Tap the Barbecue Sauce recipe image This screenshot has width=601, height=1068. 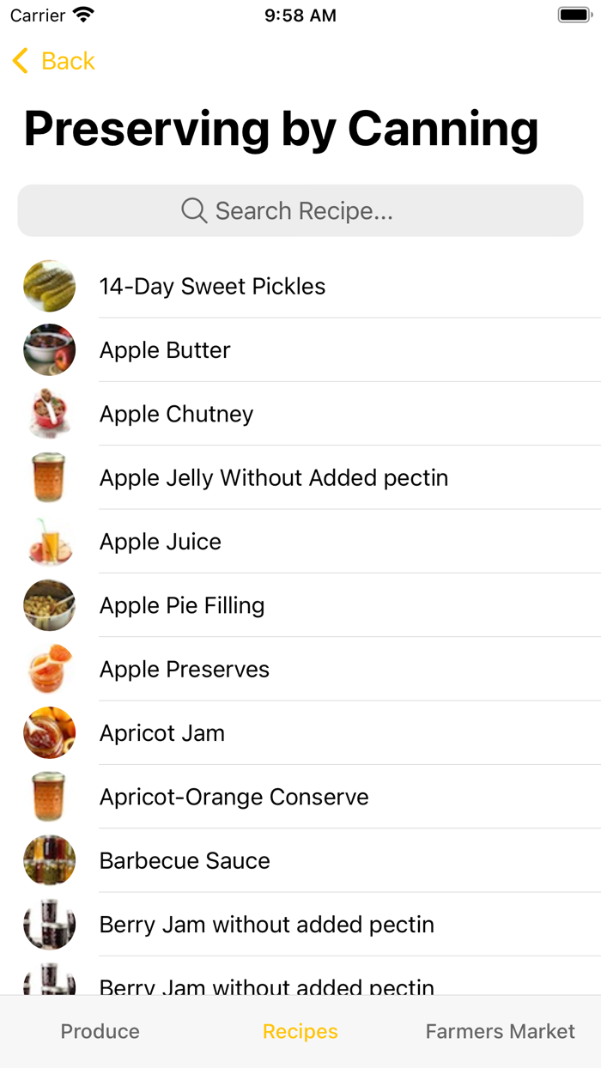click(49, 859)
